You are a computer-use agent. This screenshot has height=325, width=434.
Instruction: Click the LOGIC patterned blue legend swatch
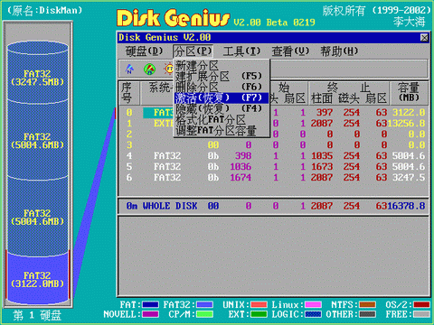313,314
